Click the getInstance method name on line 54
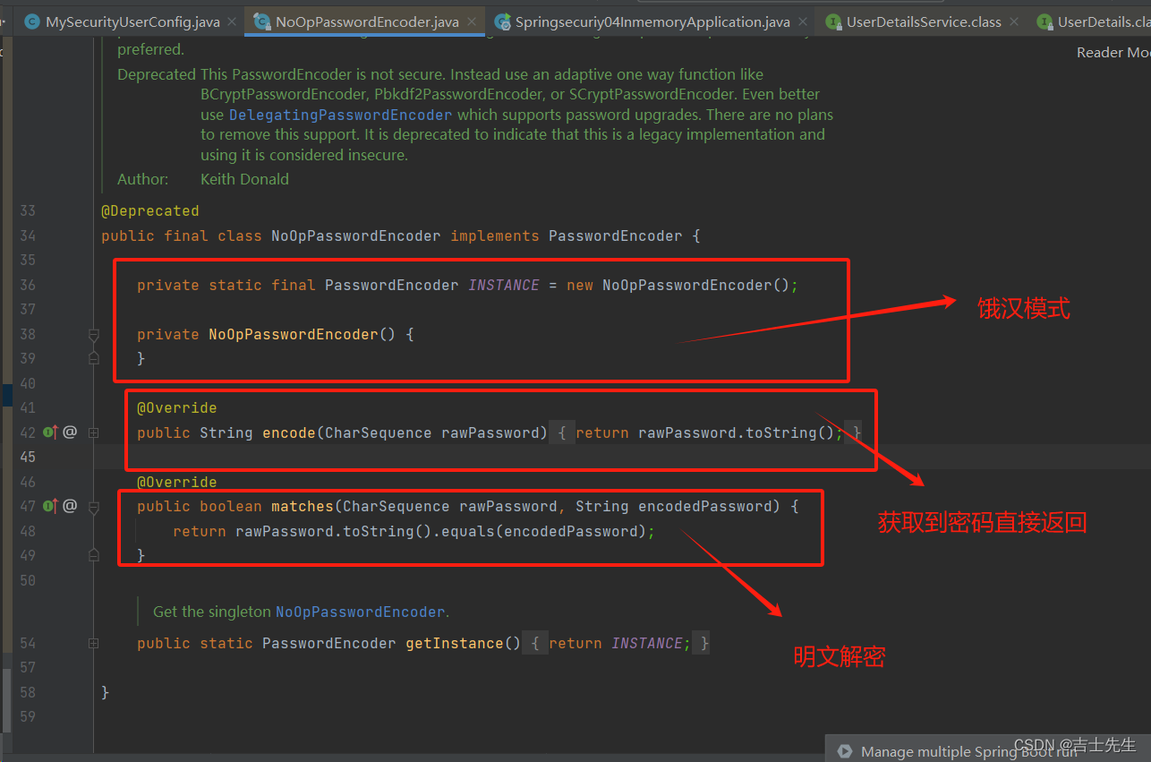Image resolution: width=1151 pixels, height=762 pixels. pyautogui.click(x=455, y=644)
